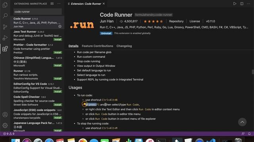Switch to the Changelog tab
The height and width of the screenshot is (142, 254).
(124, 46)
